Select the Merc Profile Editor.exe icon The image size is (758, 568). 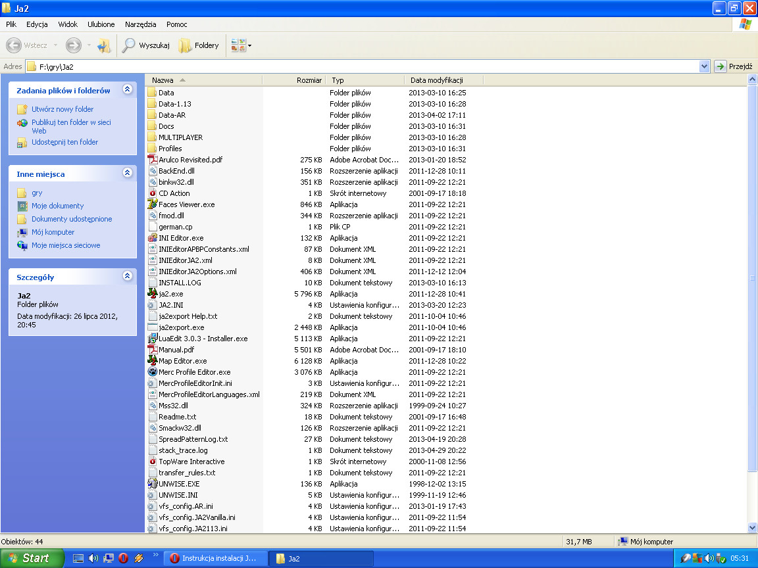[153, 372]
